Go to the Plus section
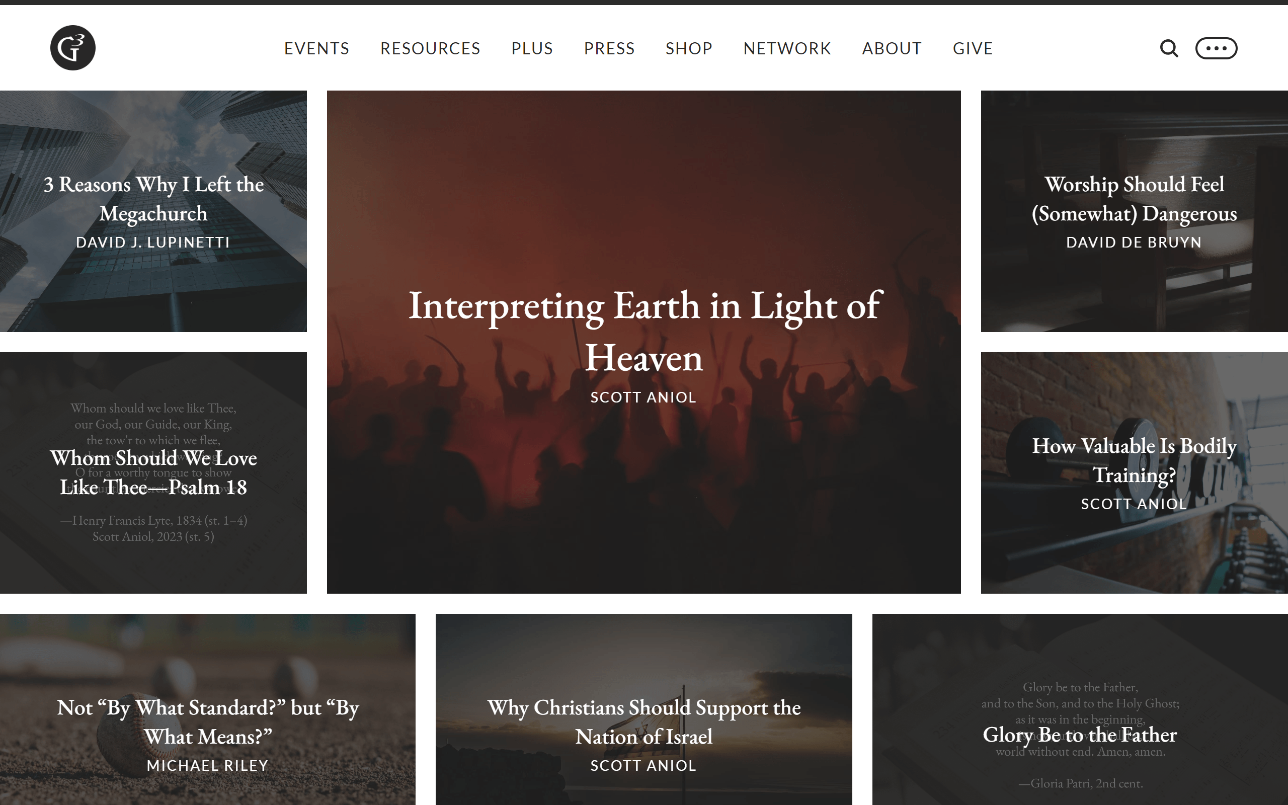 [x=532, y=48]
